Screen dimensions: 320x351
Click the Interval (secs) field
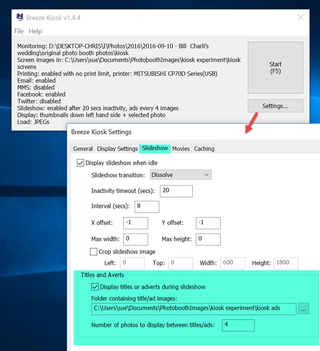[147, 207]
